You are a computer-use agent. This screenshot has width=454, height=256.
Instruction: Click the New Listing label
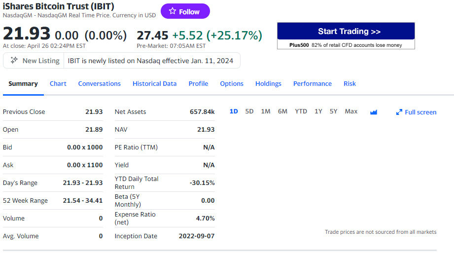pyautogui.click(x=41, y=61)
